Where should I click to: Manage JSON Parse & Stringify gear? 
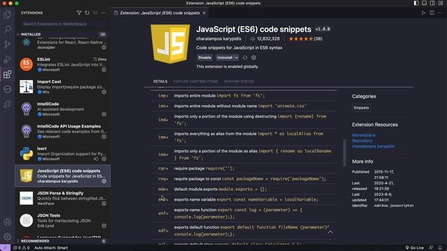click(104, 204)
